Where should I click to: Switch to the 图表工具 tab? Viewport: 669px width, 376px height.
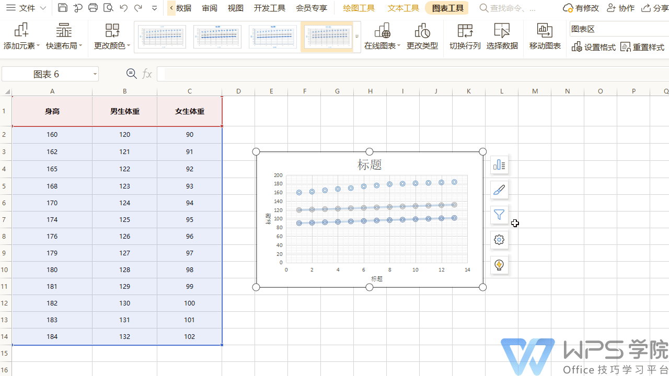coord(448,8)
